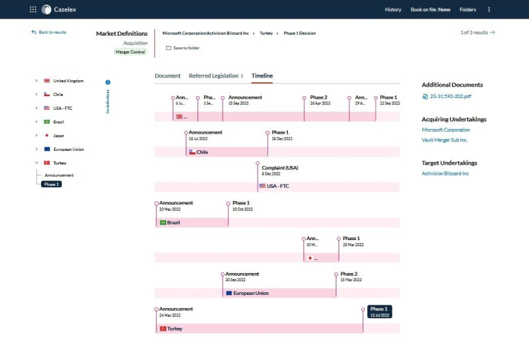Click the Save to folder icon
The image size is (529, 343).
point(169,48)
